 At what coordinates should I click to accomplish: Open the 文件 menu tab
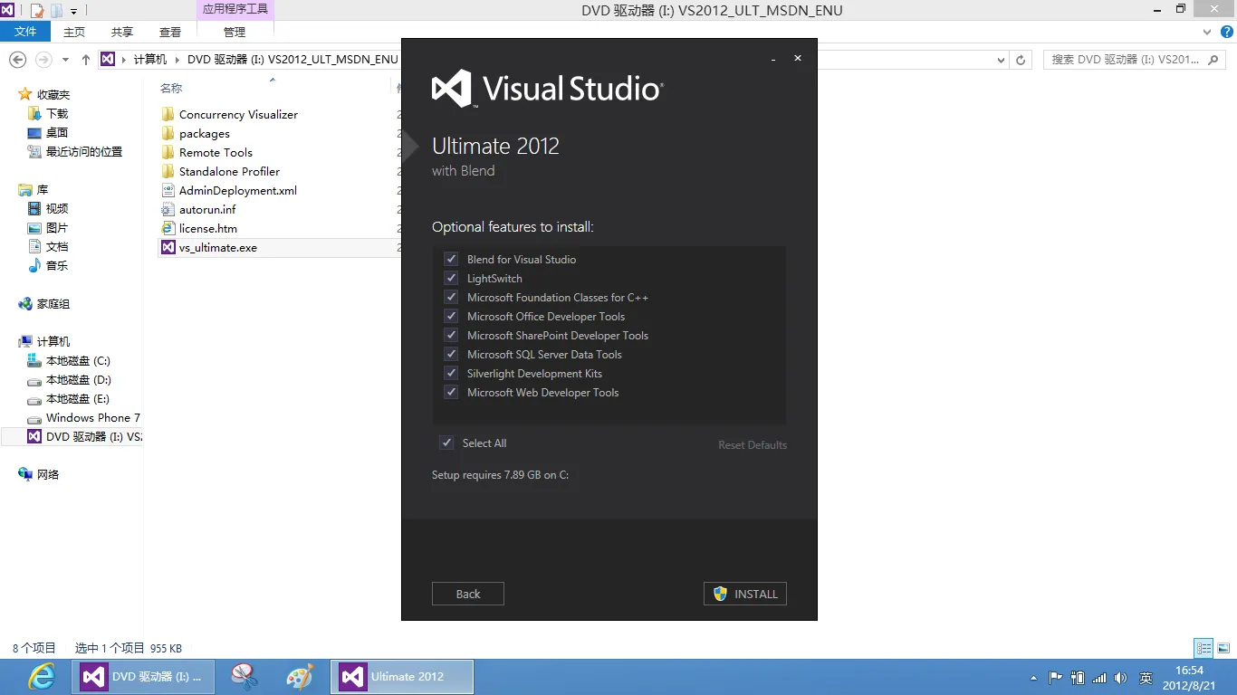pos(25,32)
